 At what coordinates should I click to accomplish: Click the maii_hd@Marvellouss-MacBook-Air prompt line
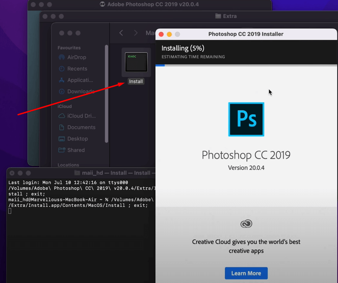click(81, 200)
